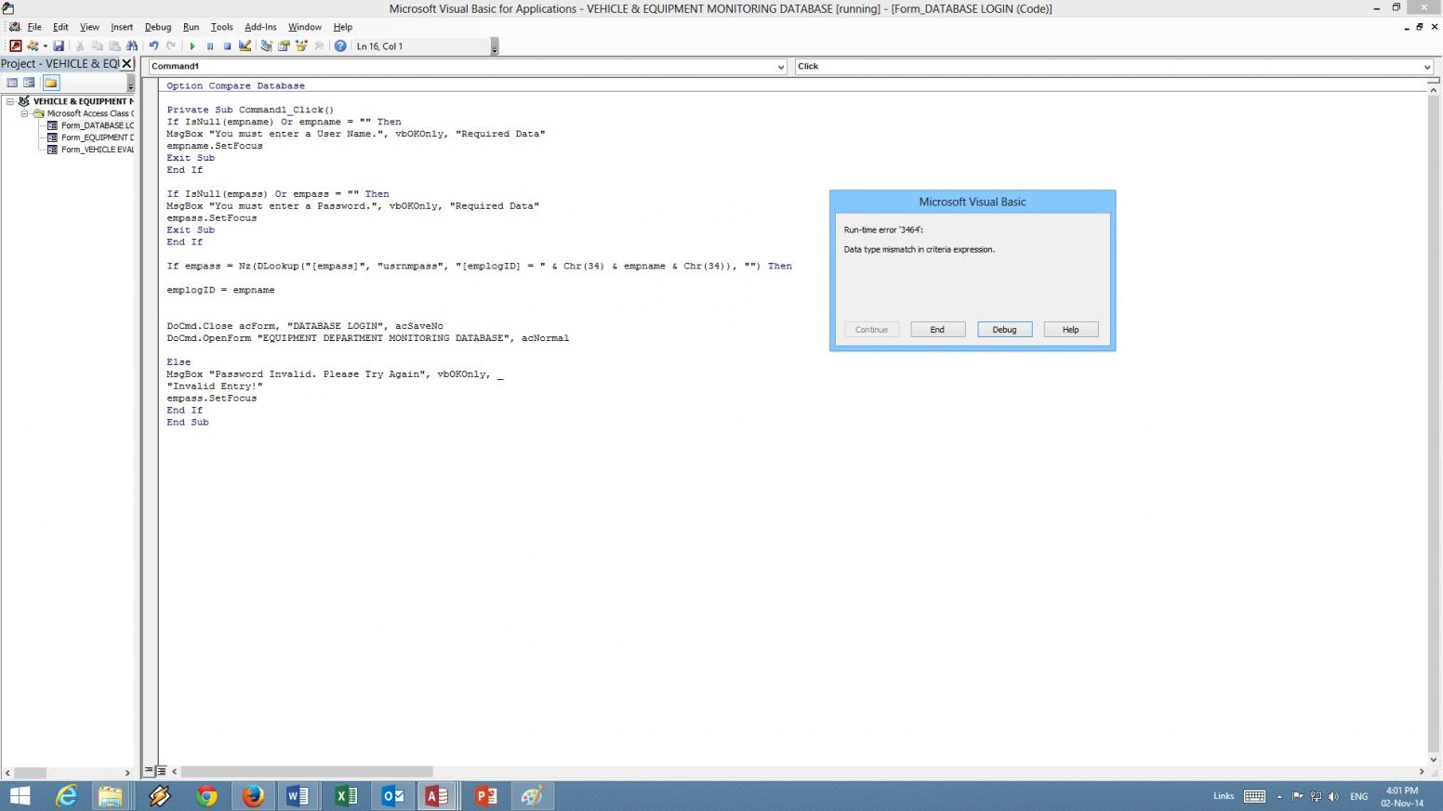Click End in the error dialog
Viewport: 1443px width, 811px height.
click(x=937, y=330)
